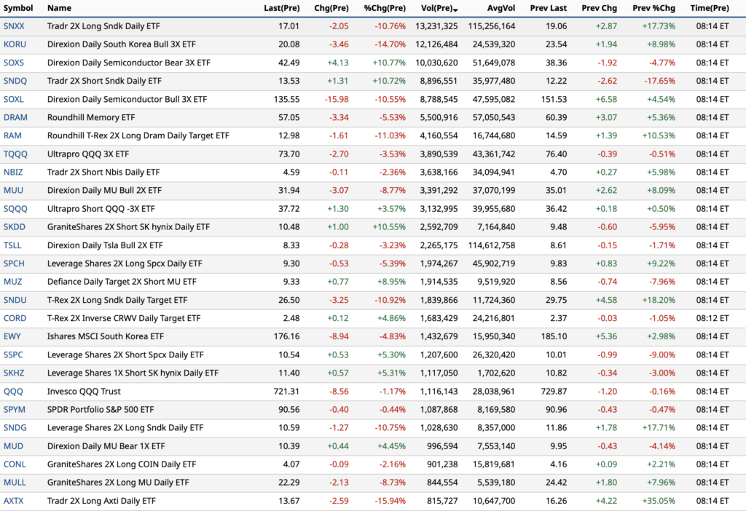This screenshot has height=511, width=746.
Task: Sort by Last(Pre) column header
Action: 282,8
